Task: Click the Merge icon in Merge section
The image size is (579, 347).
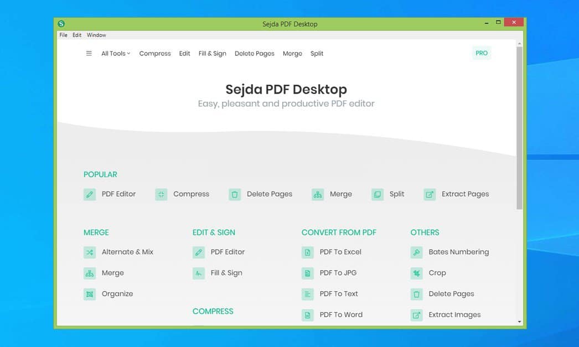Action: point(89,273)
